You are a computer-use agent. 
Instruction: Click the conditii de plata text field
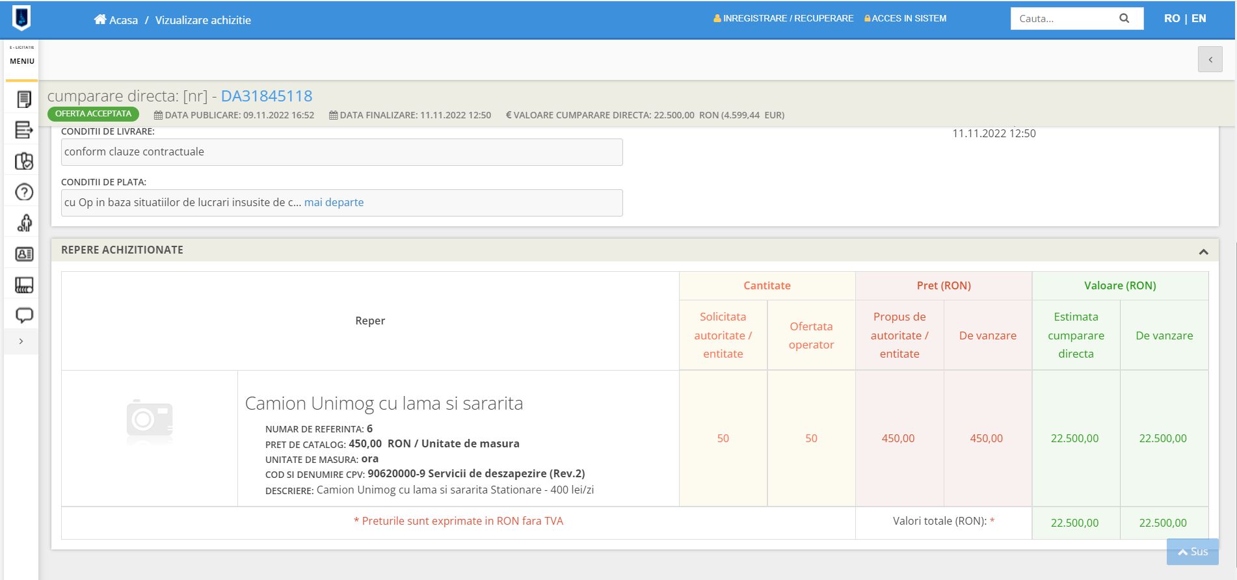[342, 203]
